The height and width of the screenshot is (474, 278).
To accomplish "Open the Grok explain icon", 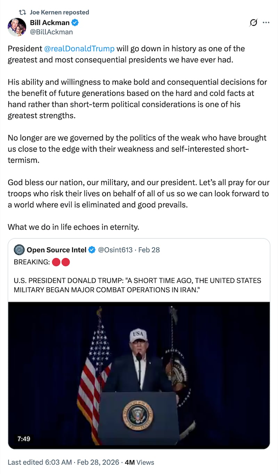I will tap(254, 23).
